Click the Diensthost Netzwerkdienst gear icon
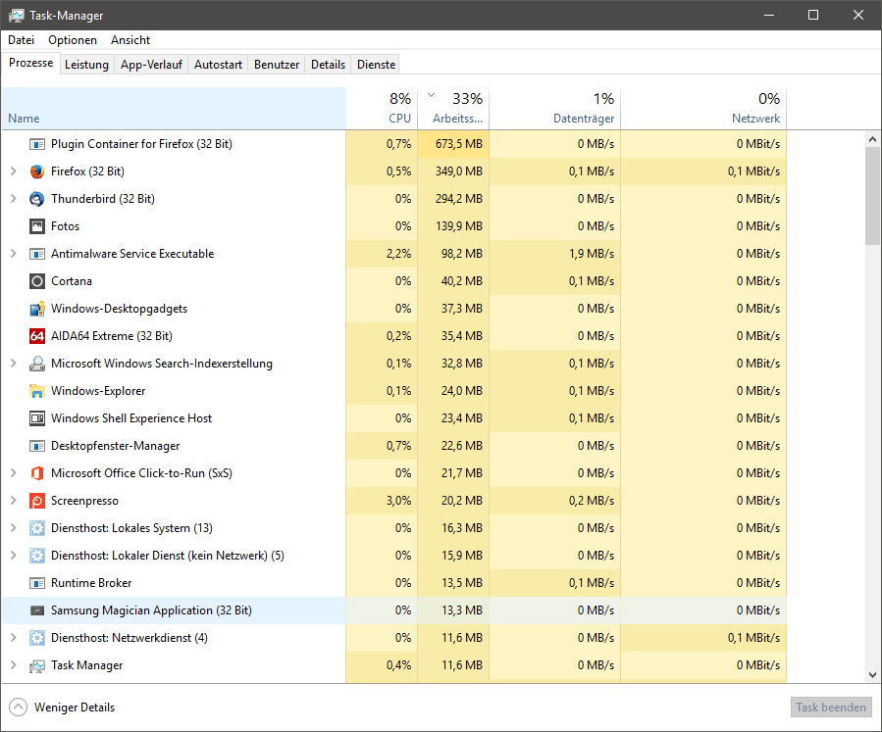 pyautogui.click(x=37, y=638)
